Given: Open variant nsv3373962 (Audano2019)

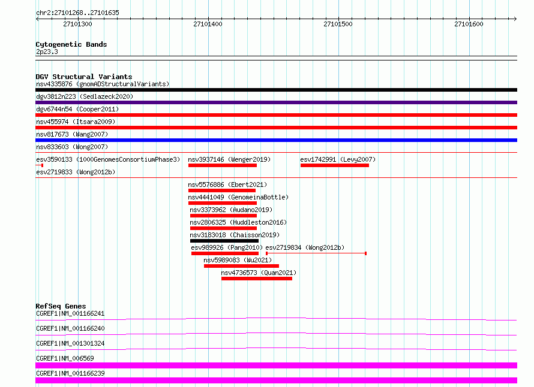Looking at the screenshot, I should point(231,210).
